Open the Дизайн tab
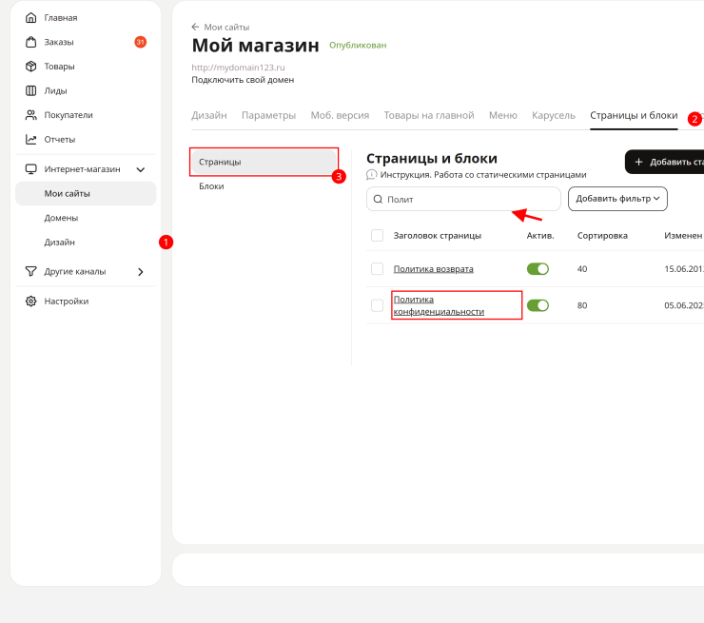This screenshot has width=704, height=623. point(209,115)
